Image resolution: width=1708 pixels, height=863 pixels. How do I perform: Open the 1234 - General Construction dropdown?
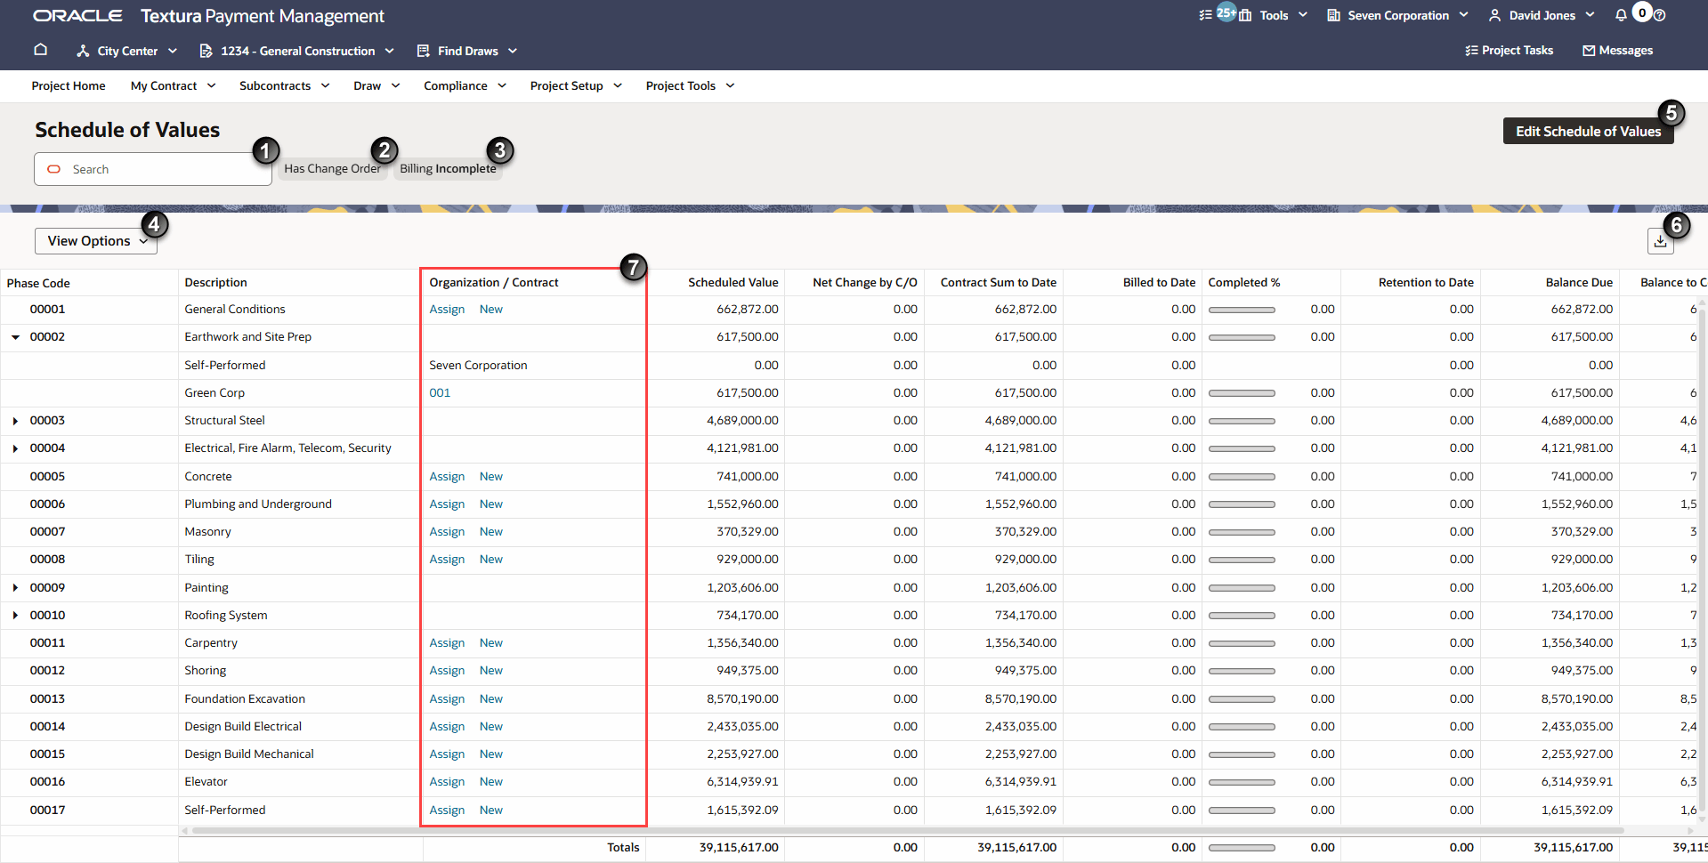click(x=297, y=51)
